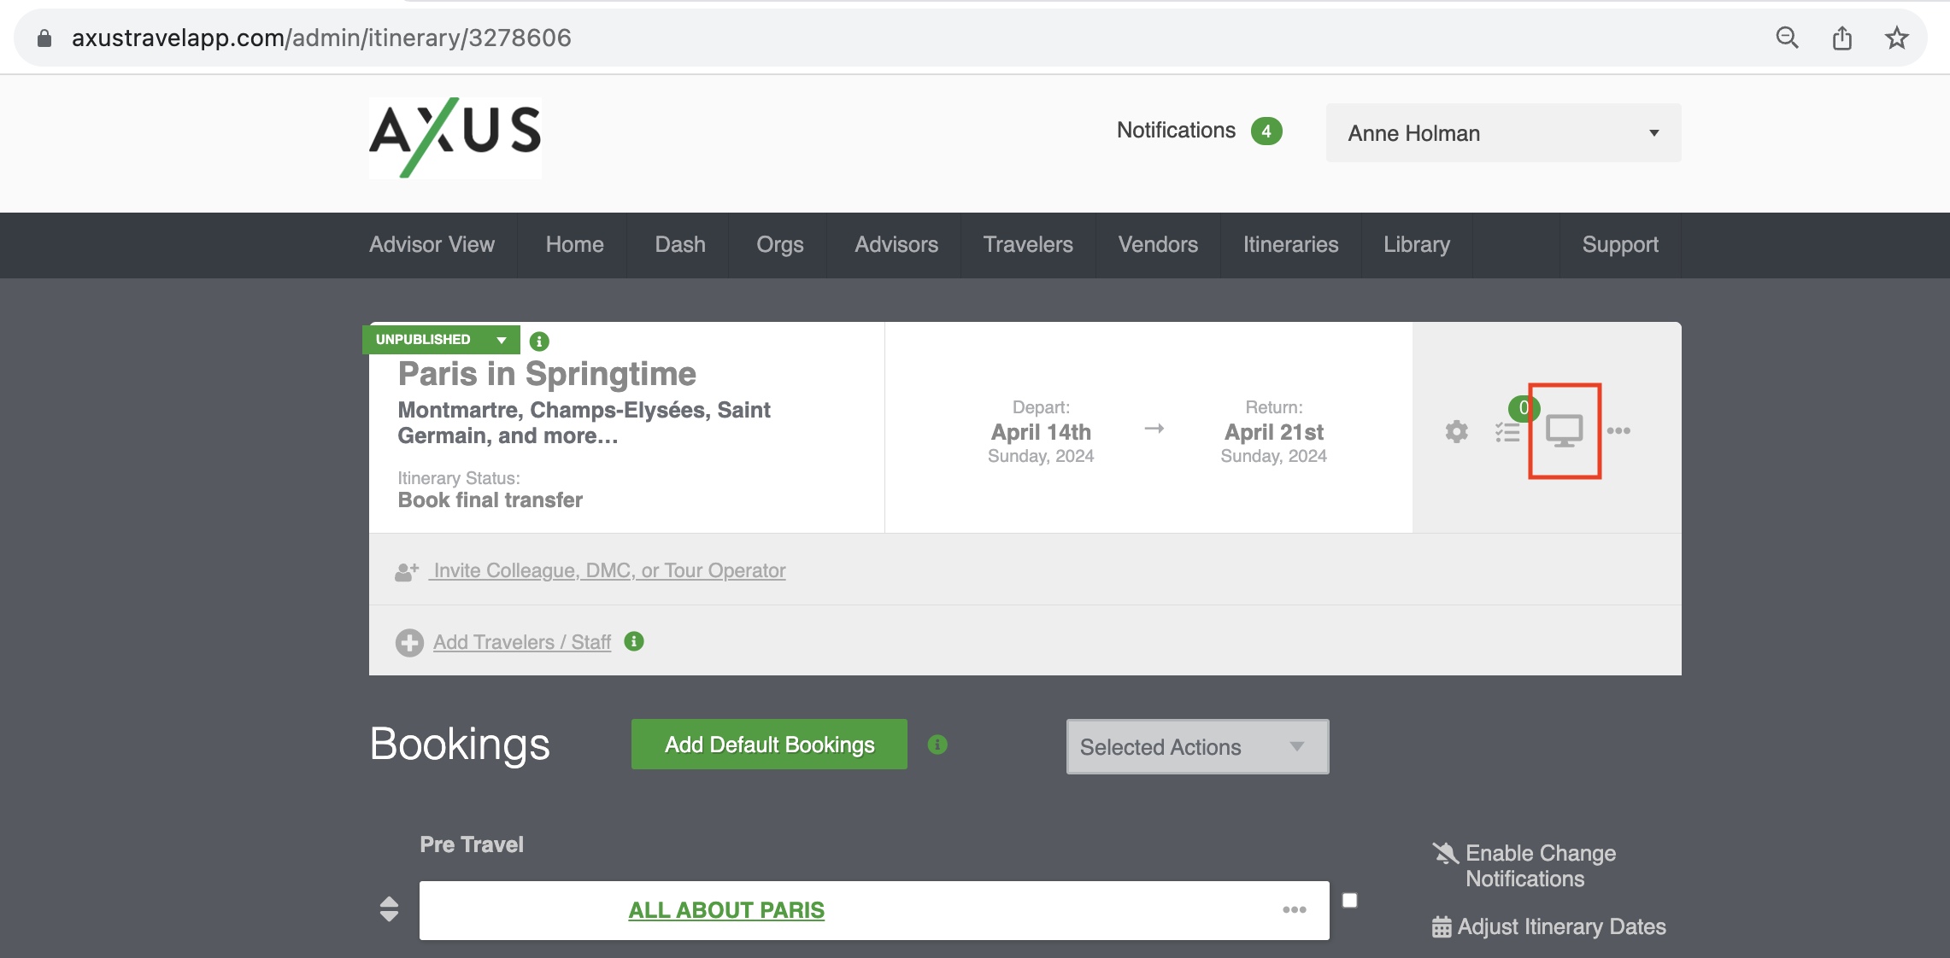The width and height of the screenshot is (1950, 958).
Task: Tick the checkbox for ALL ABOUT PARIS booking
Action: tap(1350, 901)
